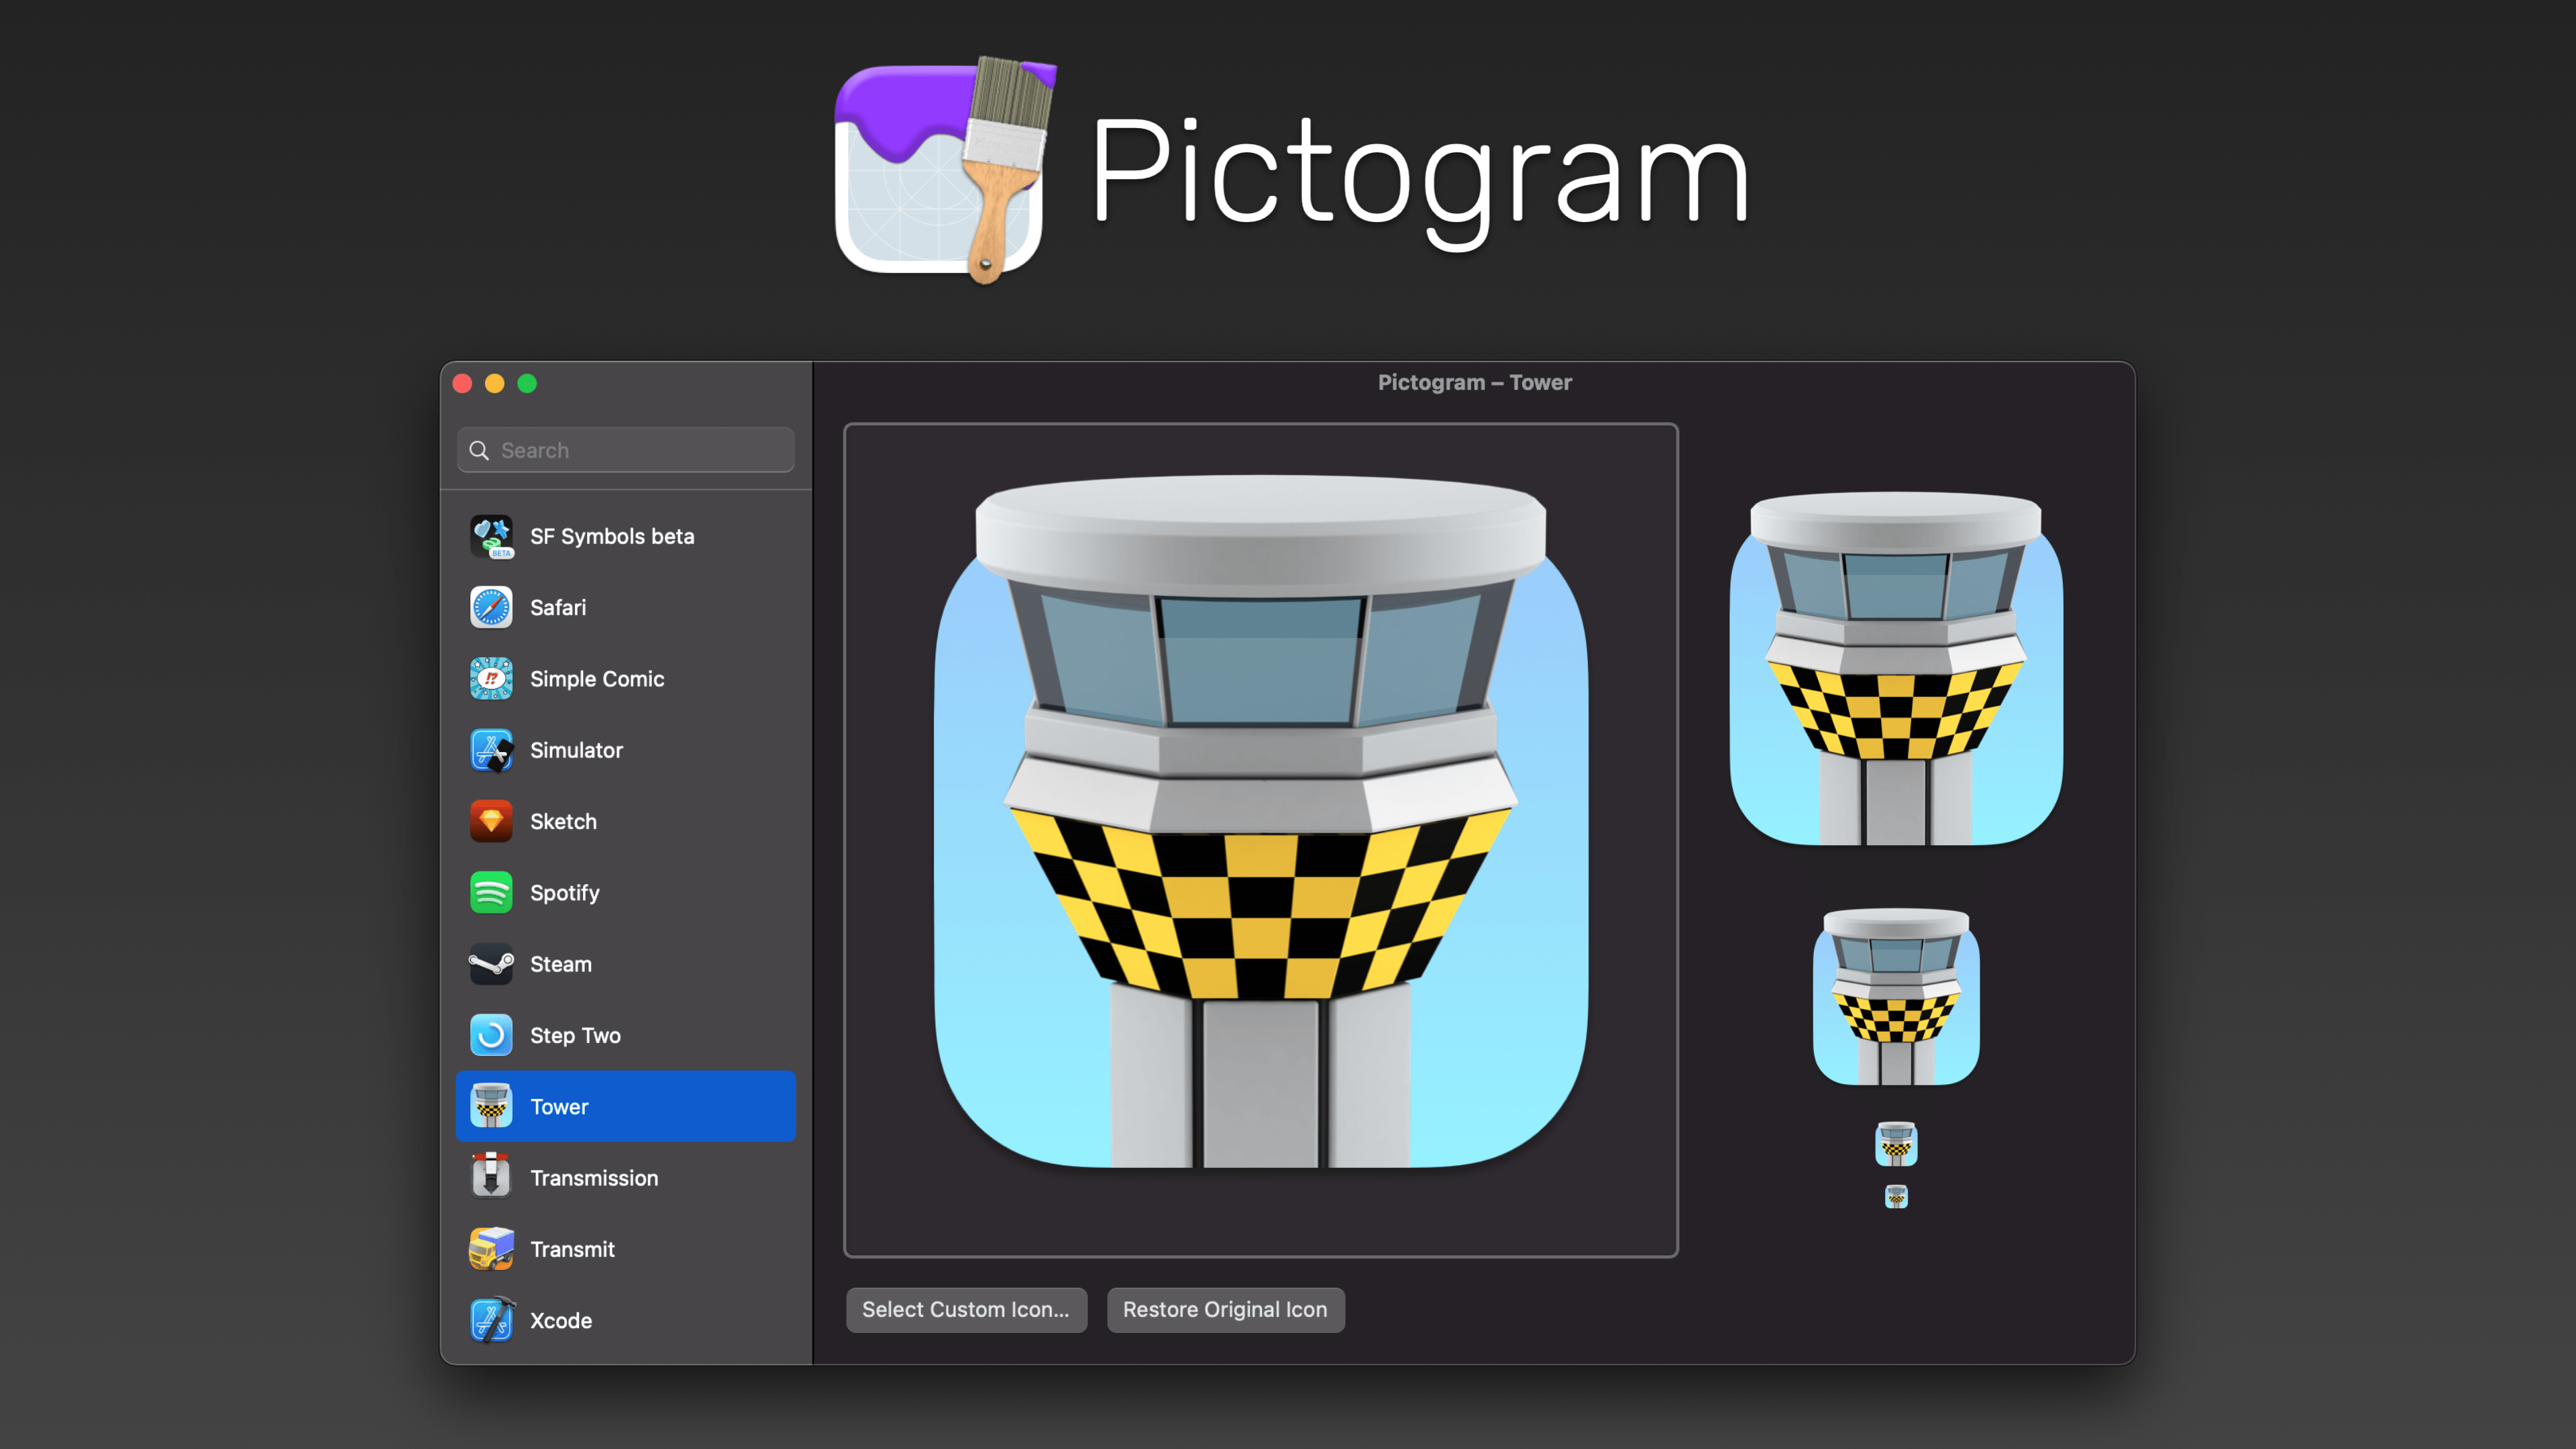Select the "SF Symbols beta" list label
This screenshot has width=2576, height=1449.
pos(612,537)
